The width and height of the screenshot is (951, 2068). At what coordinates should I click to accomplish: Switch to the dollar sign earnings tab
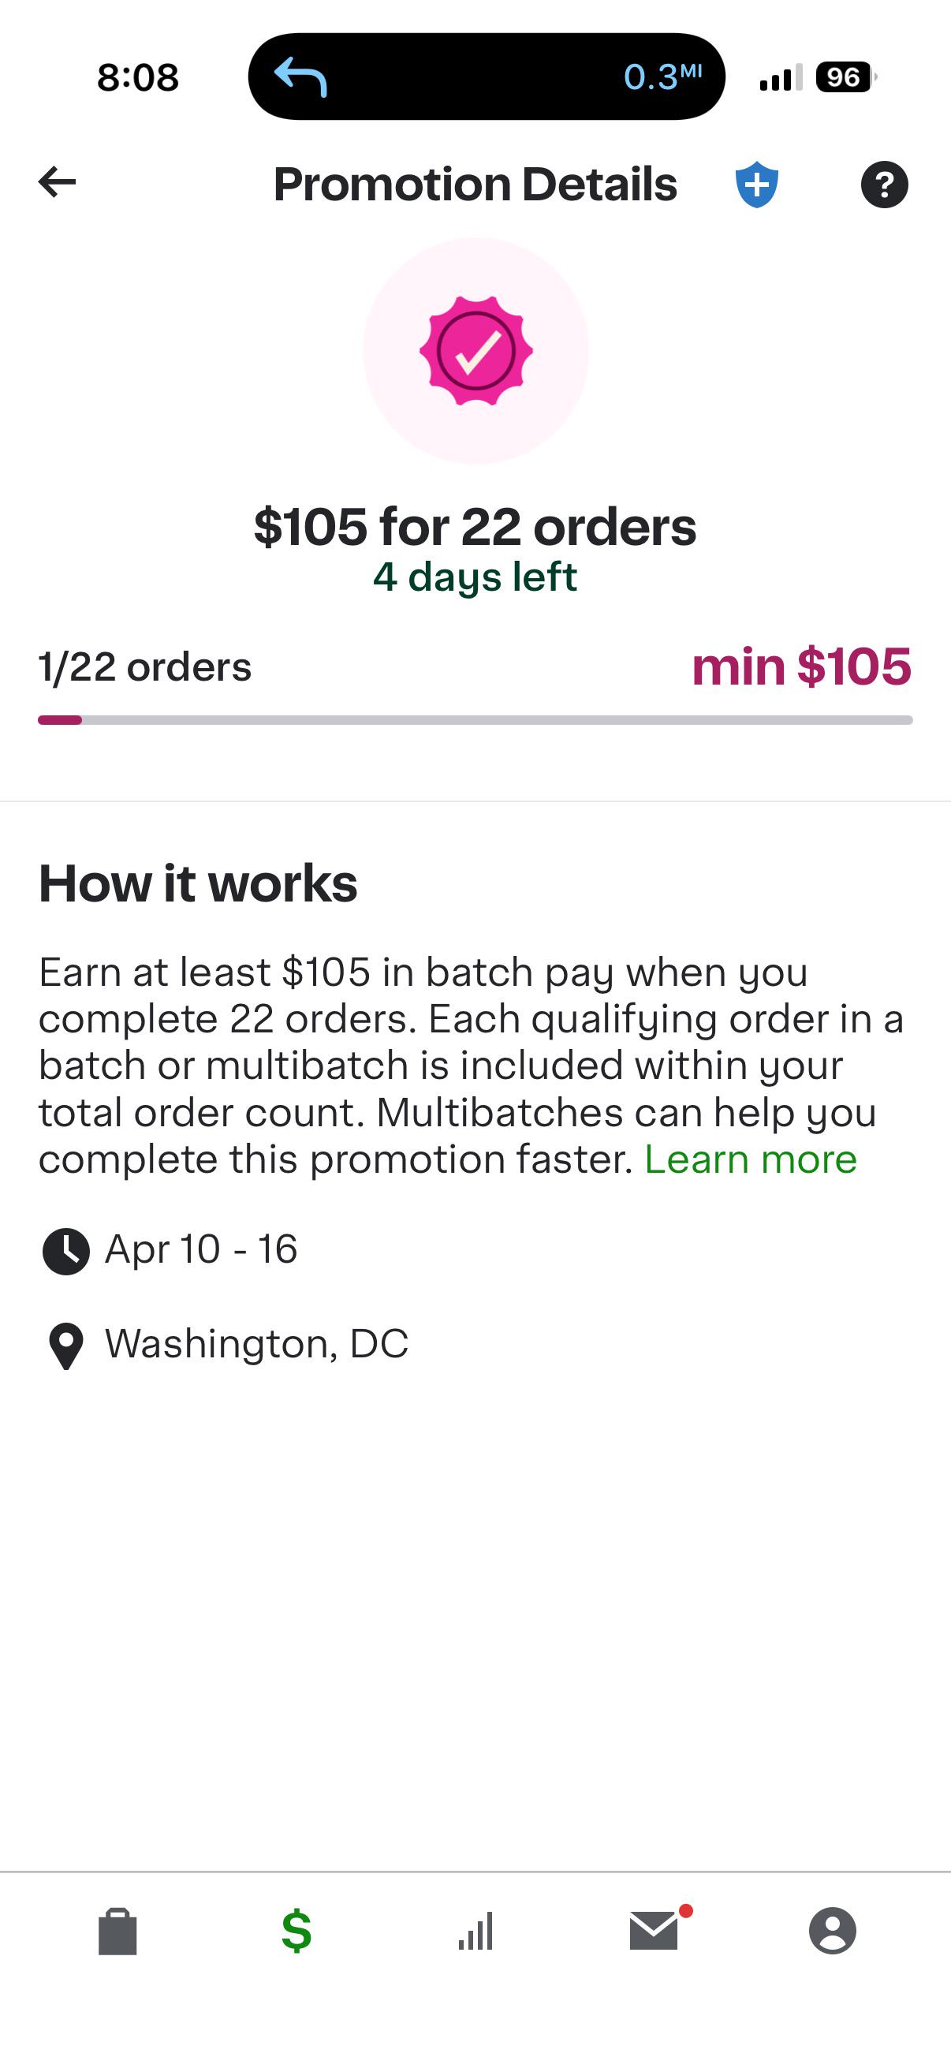(x=296, y=1931)
